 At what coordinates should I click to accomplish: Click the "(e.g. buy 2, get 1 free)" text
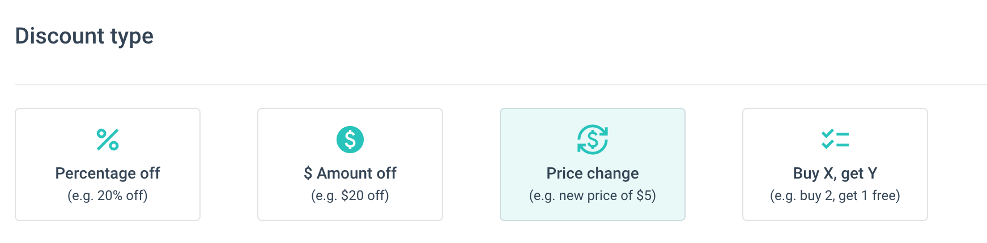835,196
